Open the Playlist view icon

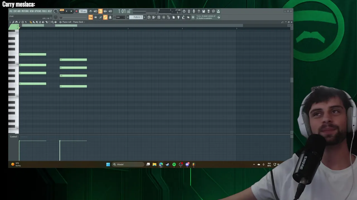point(149,17)
